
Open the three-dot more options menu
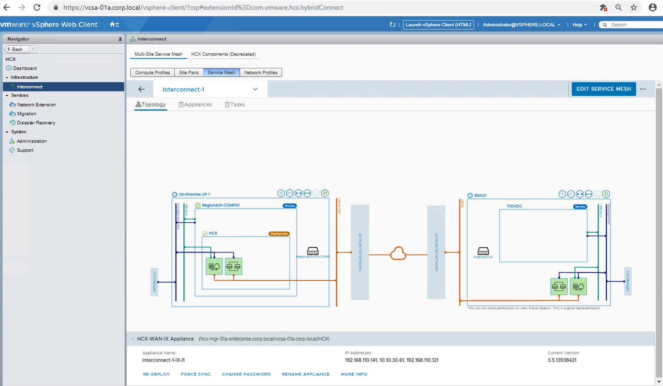tap(643, 89)
